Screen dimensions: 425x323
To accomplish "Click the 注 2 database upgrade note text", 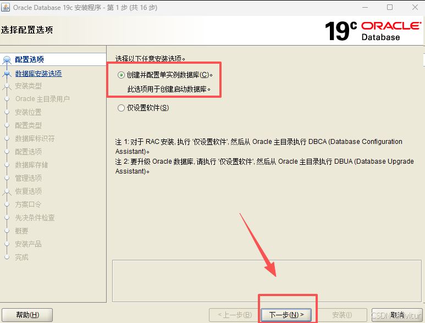I will pos(264,166).
